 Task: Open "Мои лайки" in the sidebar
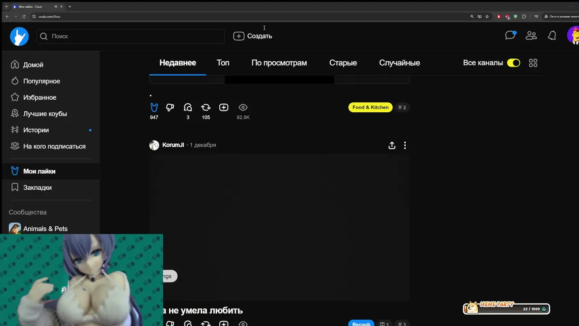(x=51, y=171)
